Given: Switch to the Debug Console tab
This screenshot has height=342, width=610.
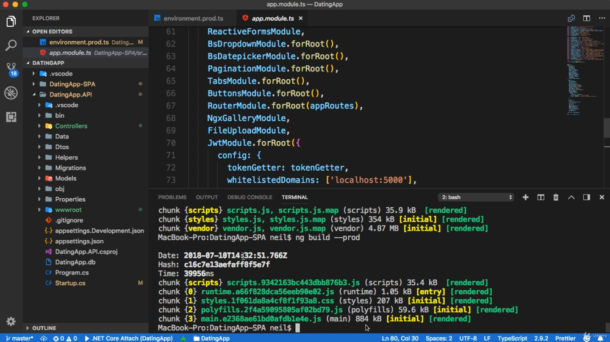Looking at the screenshot, I should [249, 198].
